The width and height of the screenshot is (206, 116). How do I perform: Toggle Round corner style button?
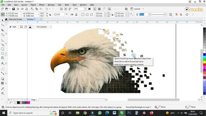[83, 15]
